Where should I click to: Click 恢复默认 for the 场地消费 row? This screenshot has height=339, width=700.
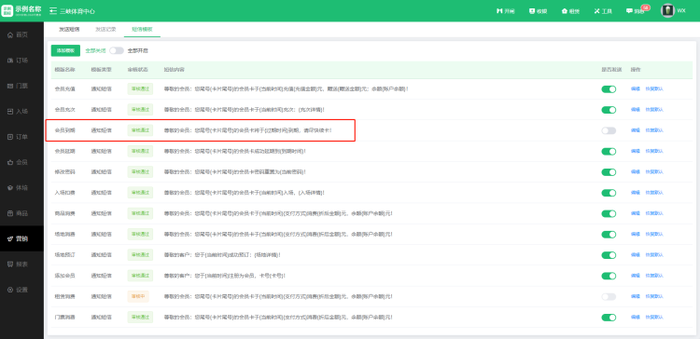click(x=654, y=235)
